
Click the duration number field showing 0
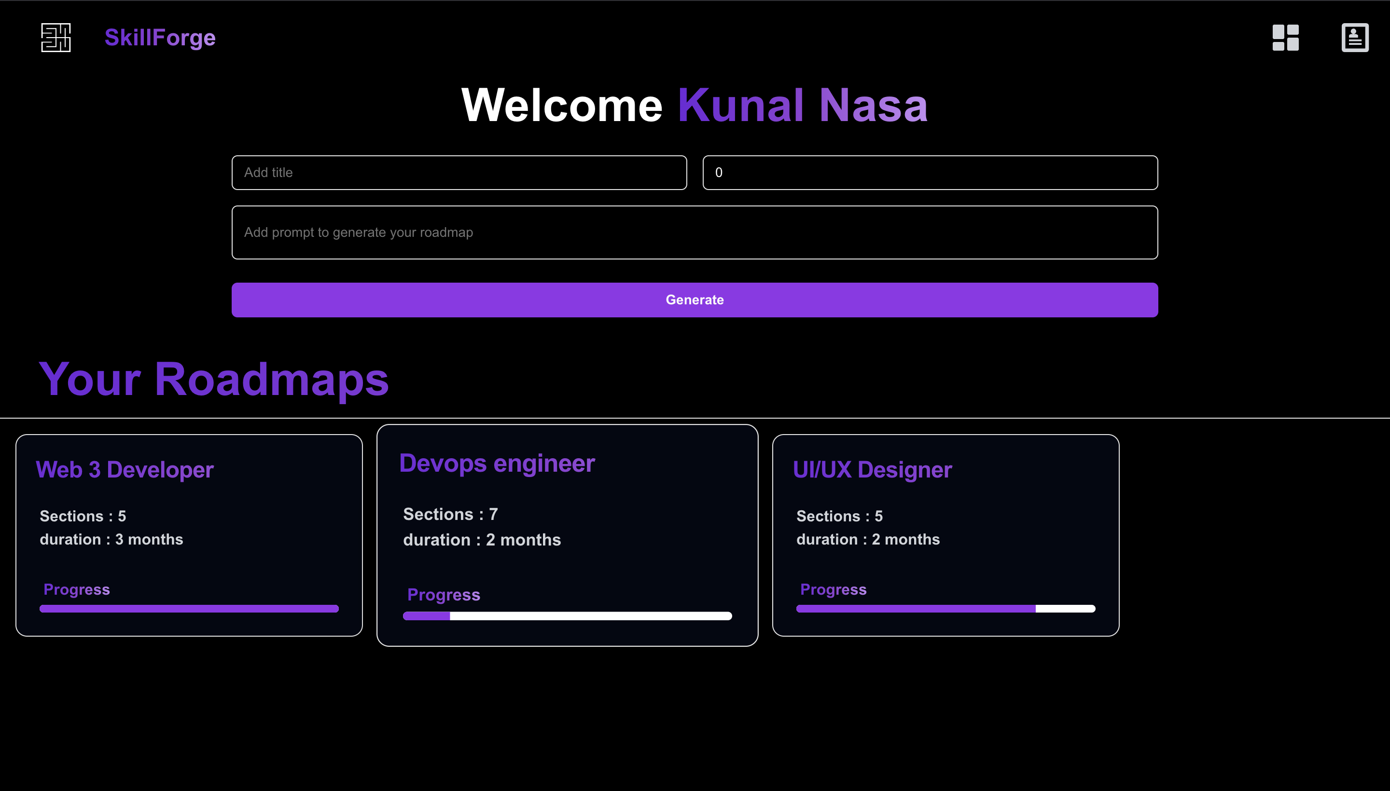[x=930, y=173]
